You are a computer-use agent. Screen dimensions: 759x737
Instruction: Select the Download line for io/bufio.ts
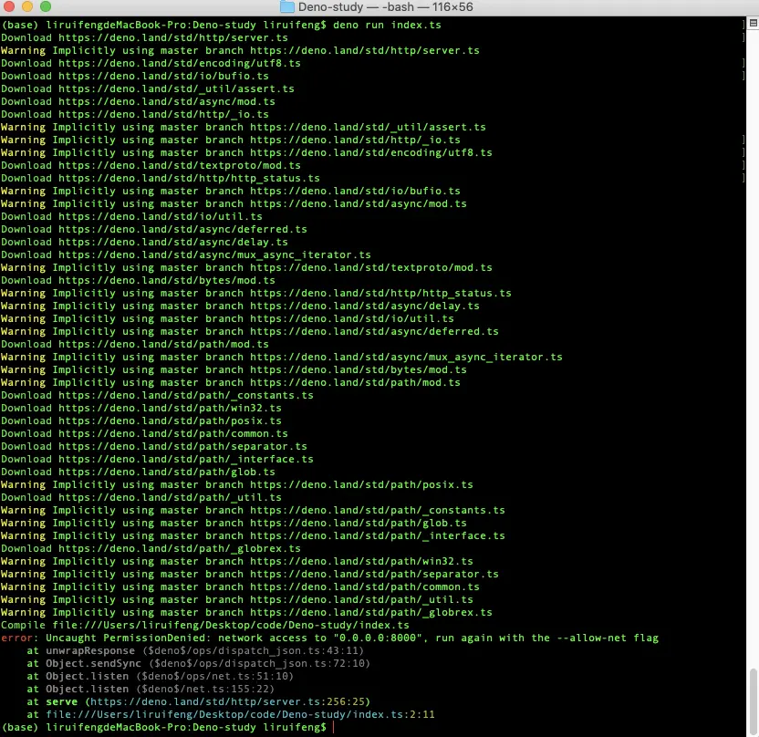135,76
